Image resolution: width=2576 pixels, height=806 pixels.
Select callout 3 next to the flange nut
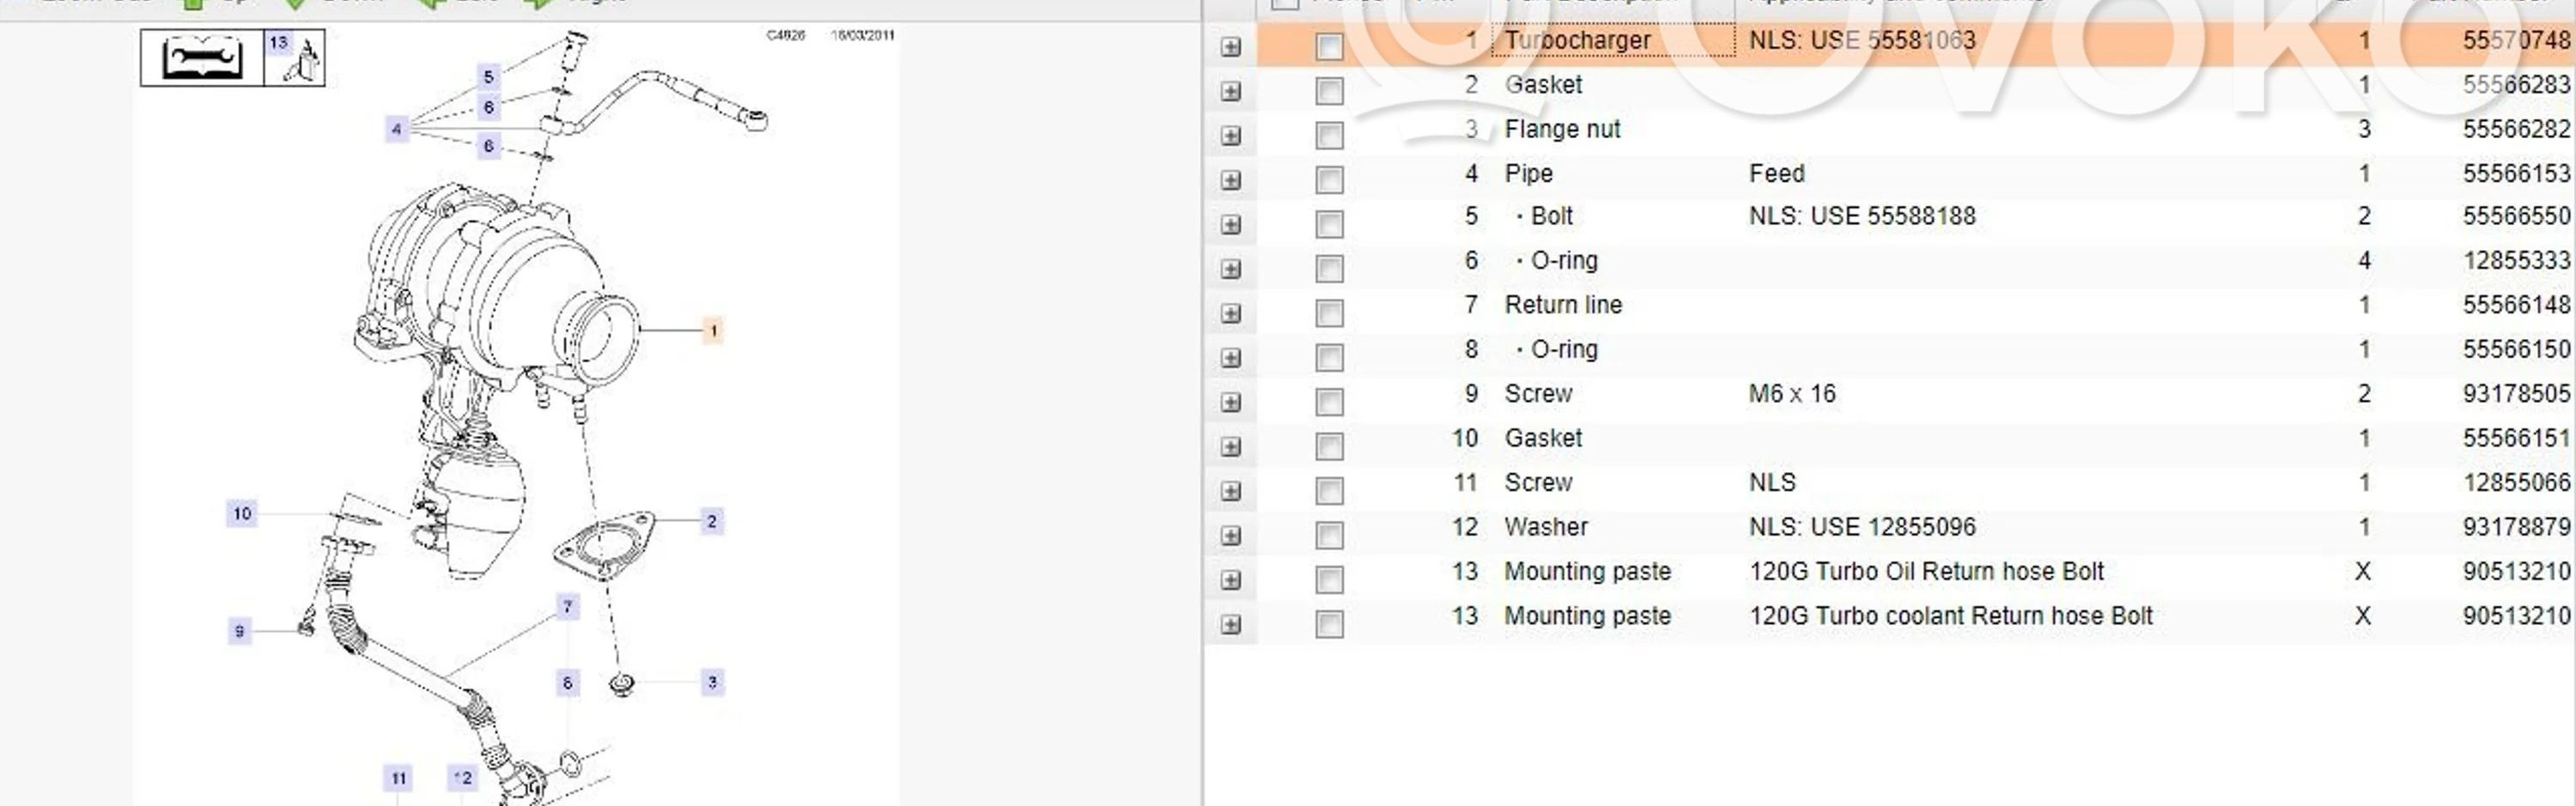(x=712, y=682)
